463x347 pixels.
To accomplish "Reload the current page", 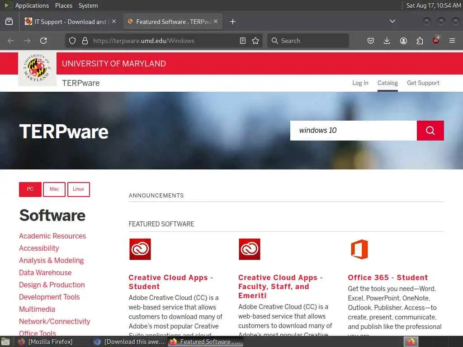I will (x=43, y=41).
